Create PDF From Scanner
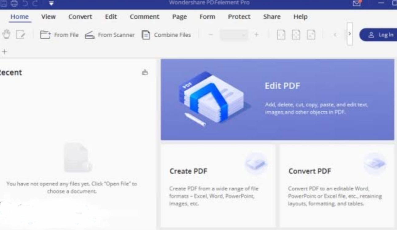The image size is (397, 230). [x=110, y=35]
